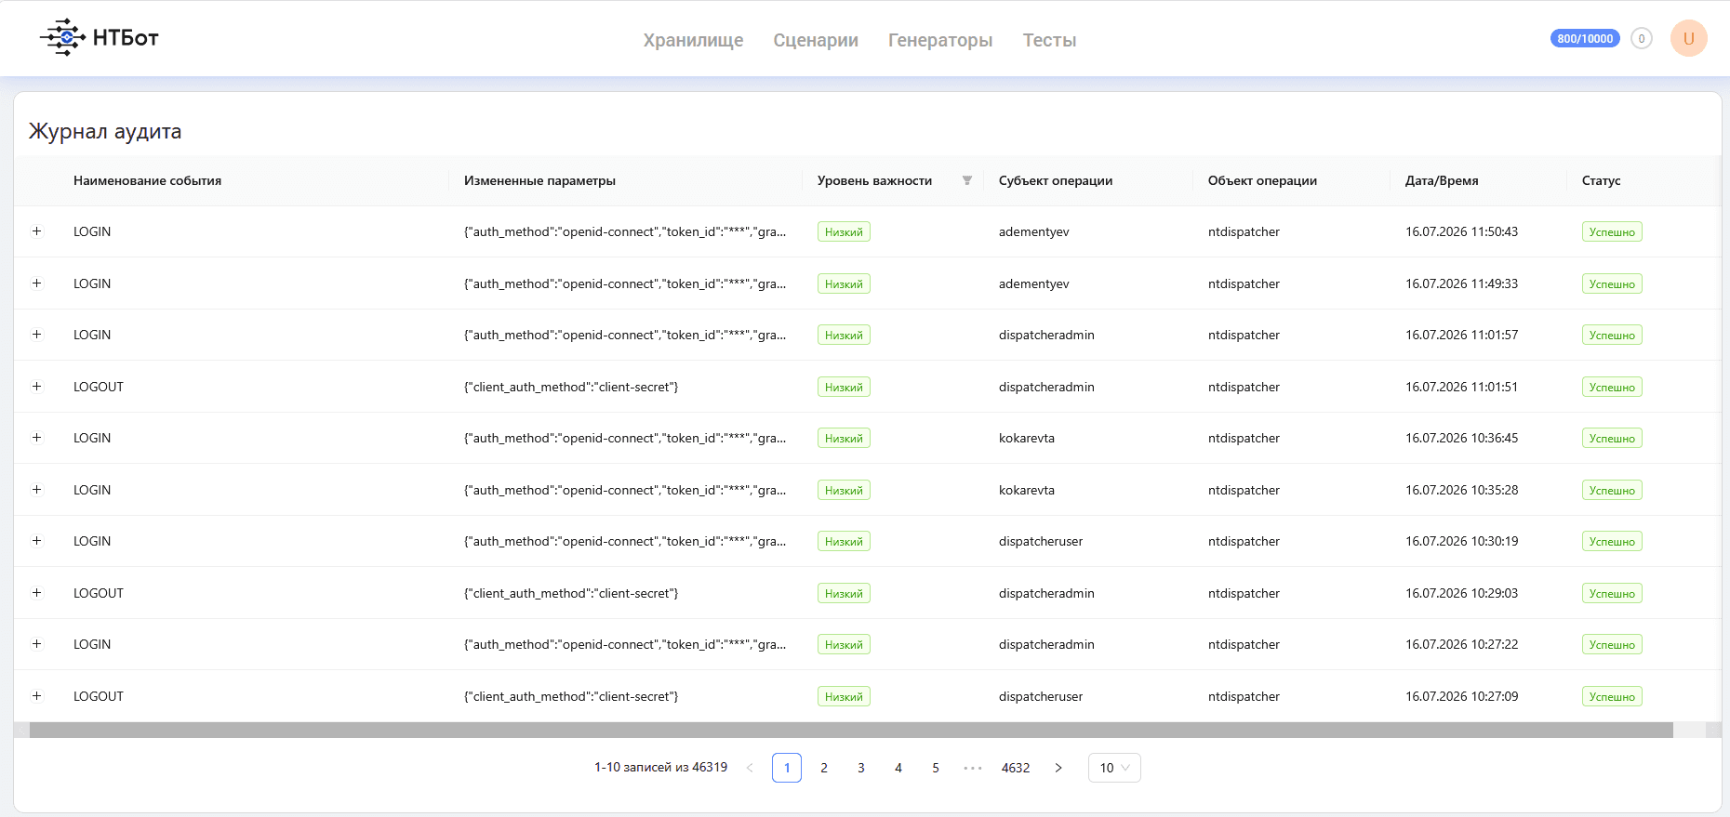Click the horizontal table scrollbar

tap(851, 731)
